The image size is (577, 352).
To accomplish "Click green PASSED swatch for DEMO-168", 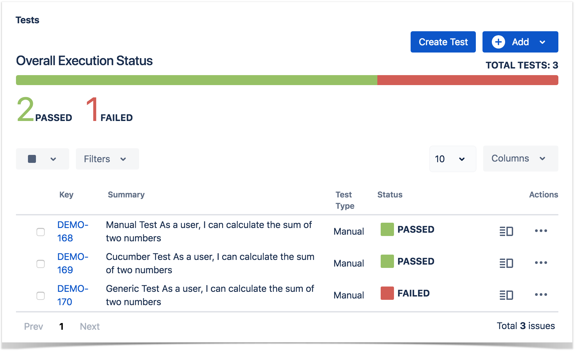I will click(x=387, y=229).
